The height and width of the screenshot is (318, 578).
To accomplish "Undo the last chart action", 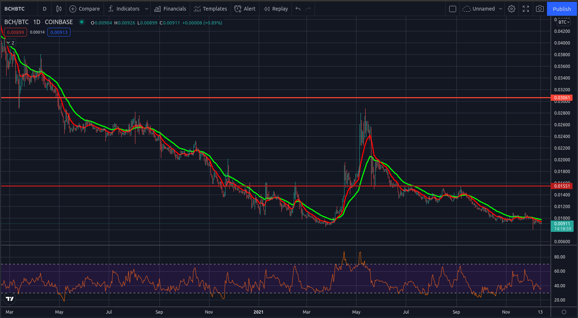I will coord(298,9).
